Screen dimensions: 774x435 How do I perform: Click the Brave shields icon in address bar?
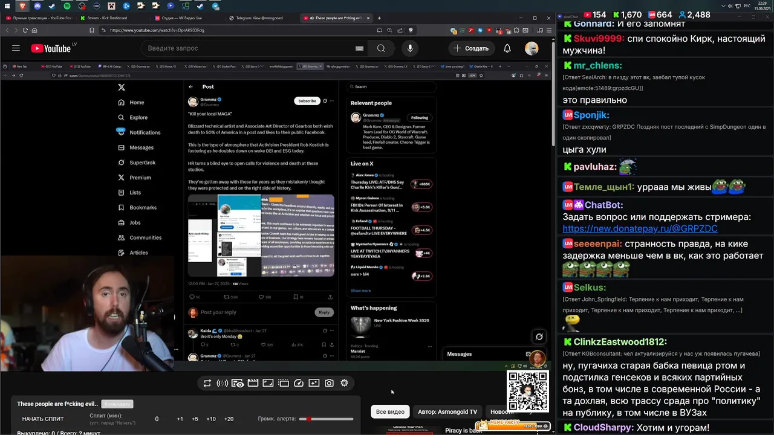(x=411, y=30)
